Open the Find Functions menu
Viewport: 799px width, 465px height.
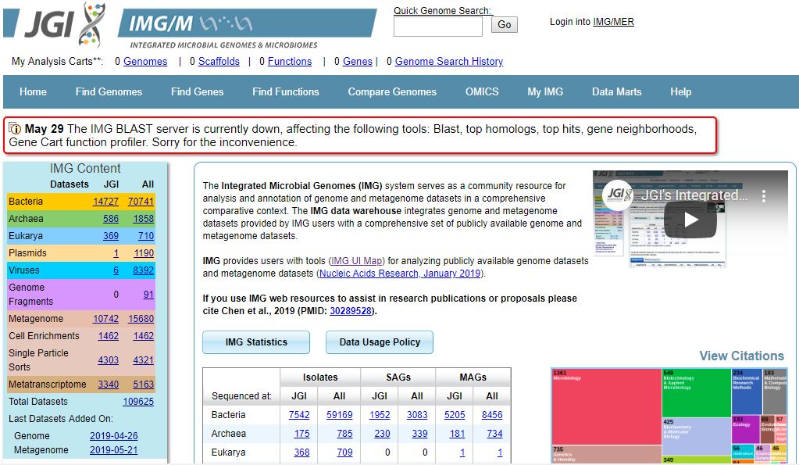tap(285, 91)
